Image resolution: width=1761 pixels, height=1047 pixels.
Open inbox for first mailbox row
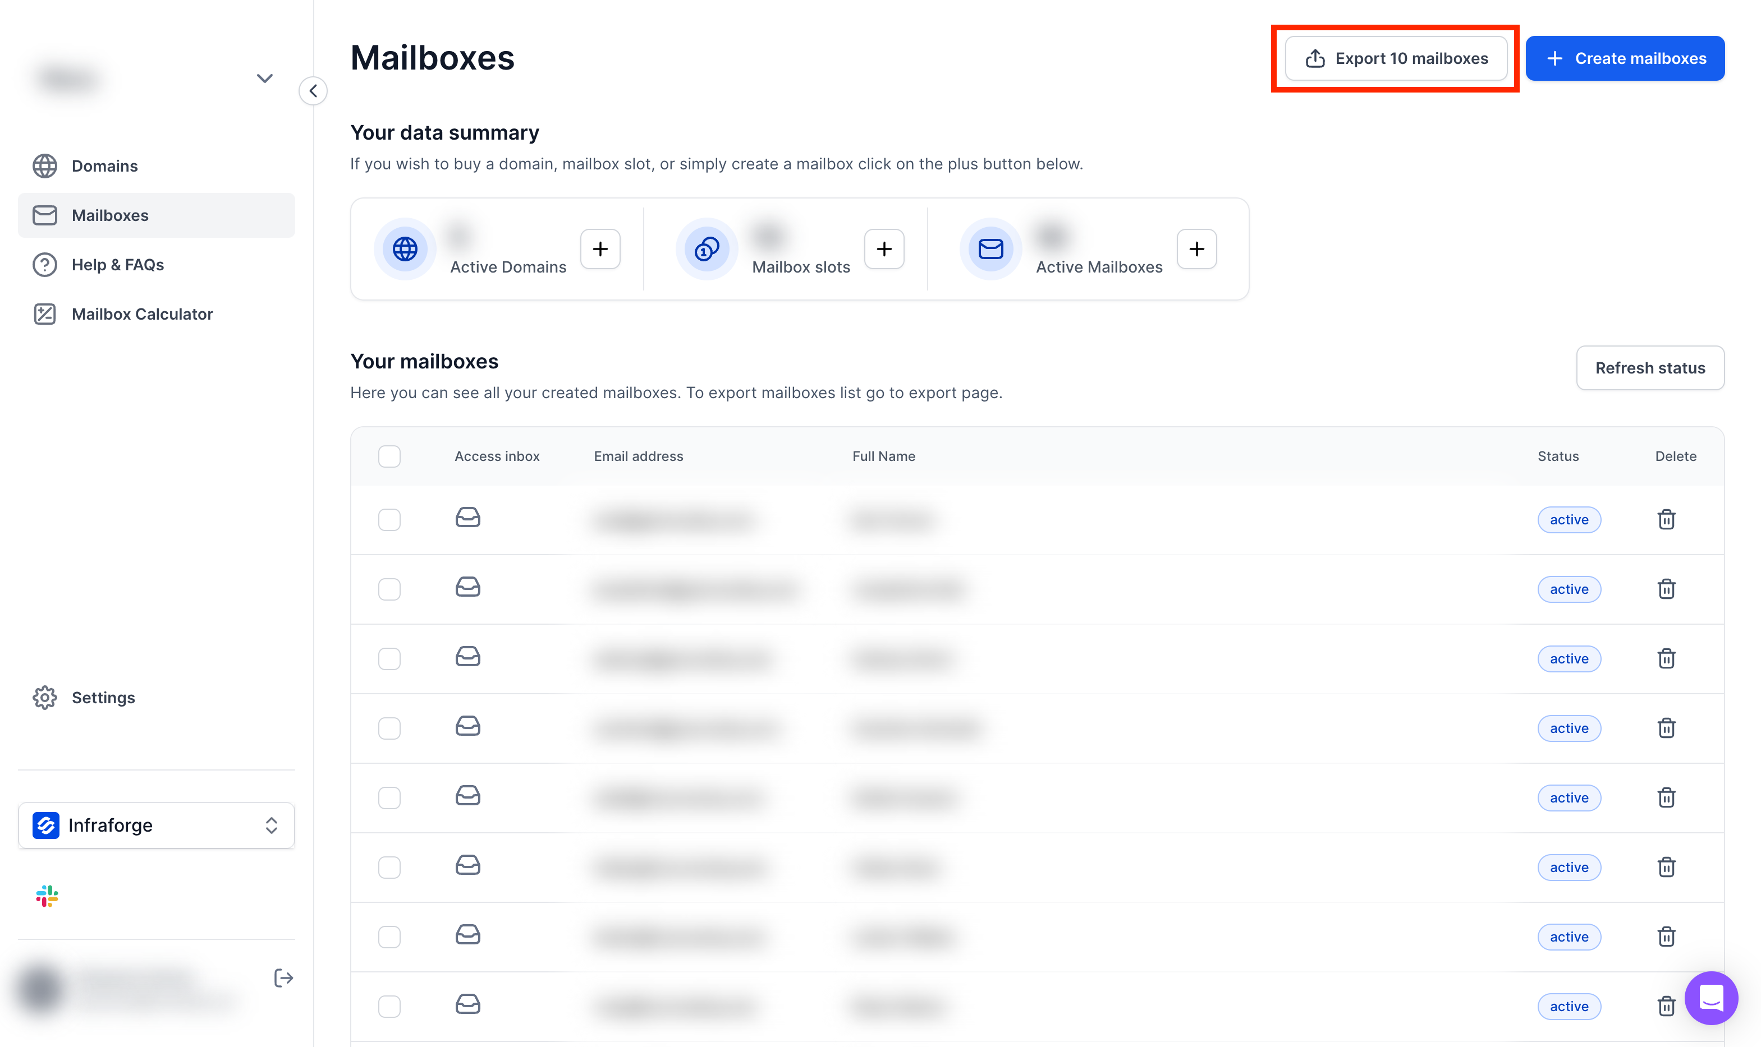467,518
